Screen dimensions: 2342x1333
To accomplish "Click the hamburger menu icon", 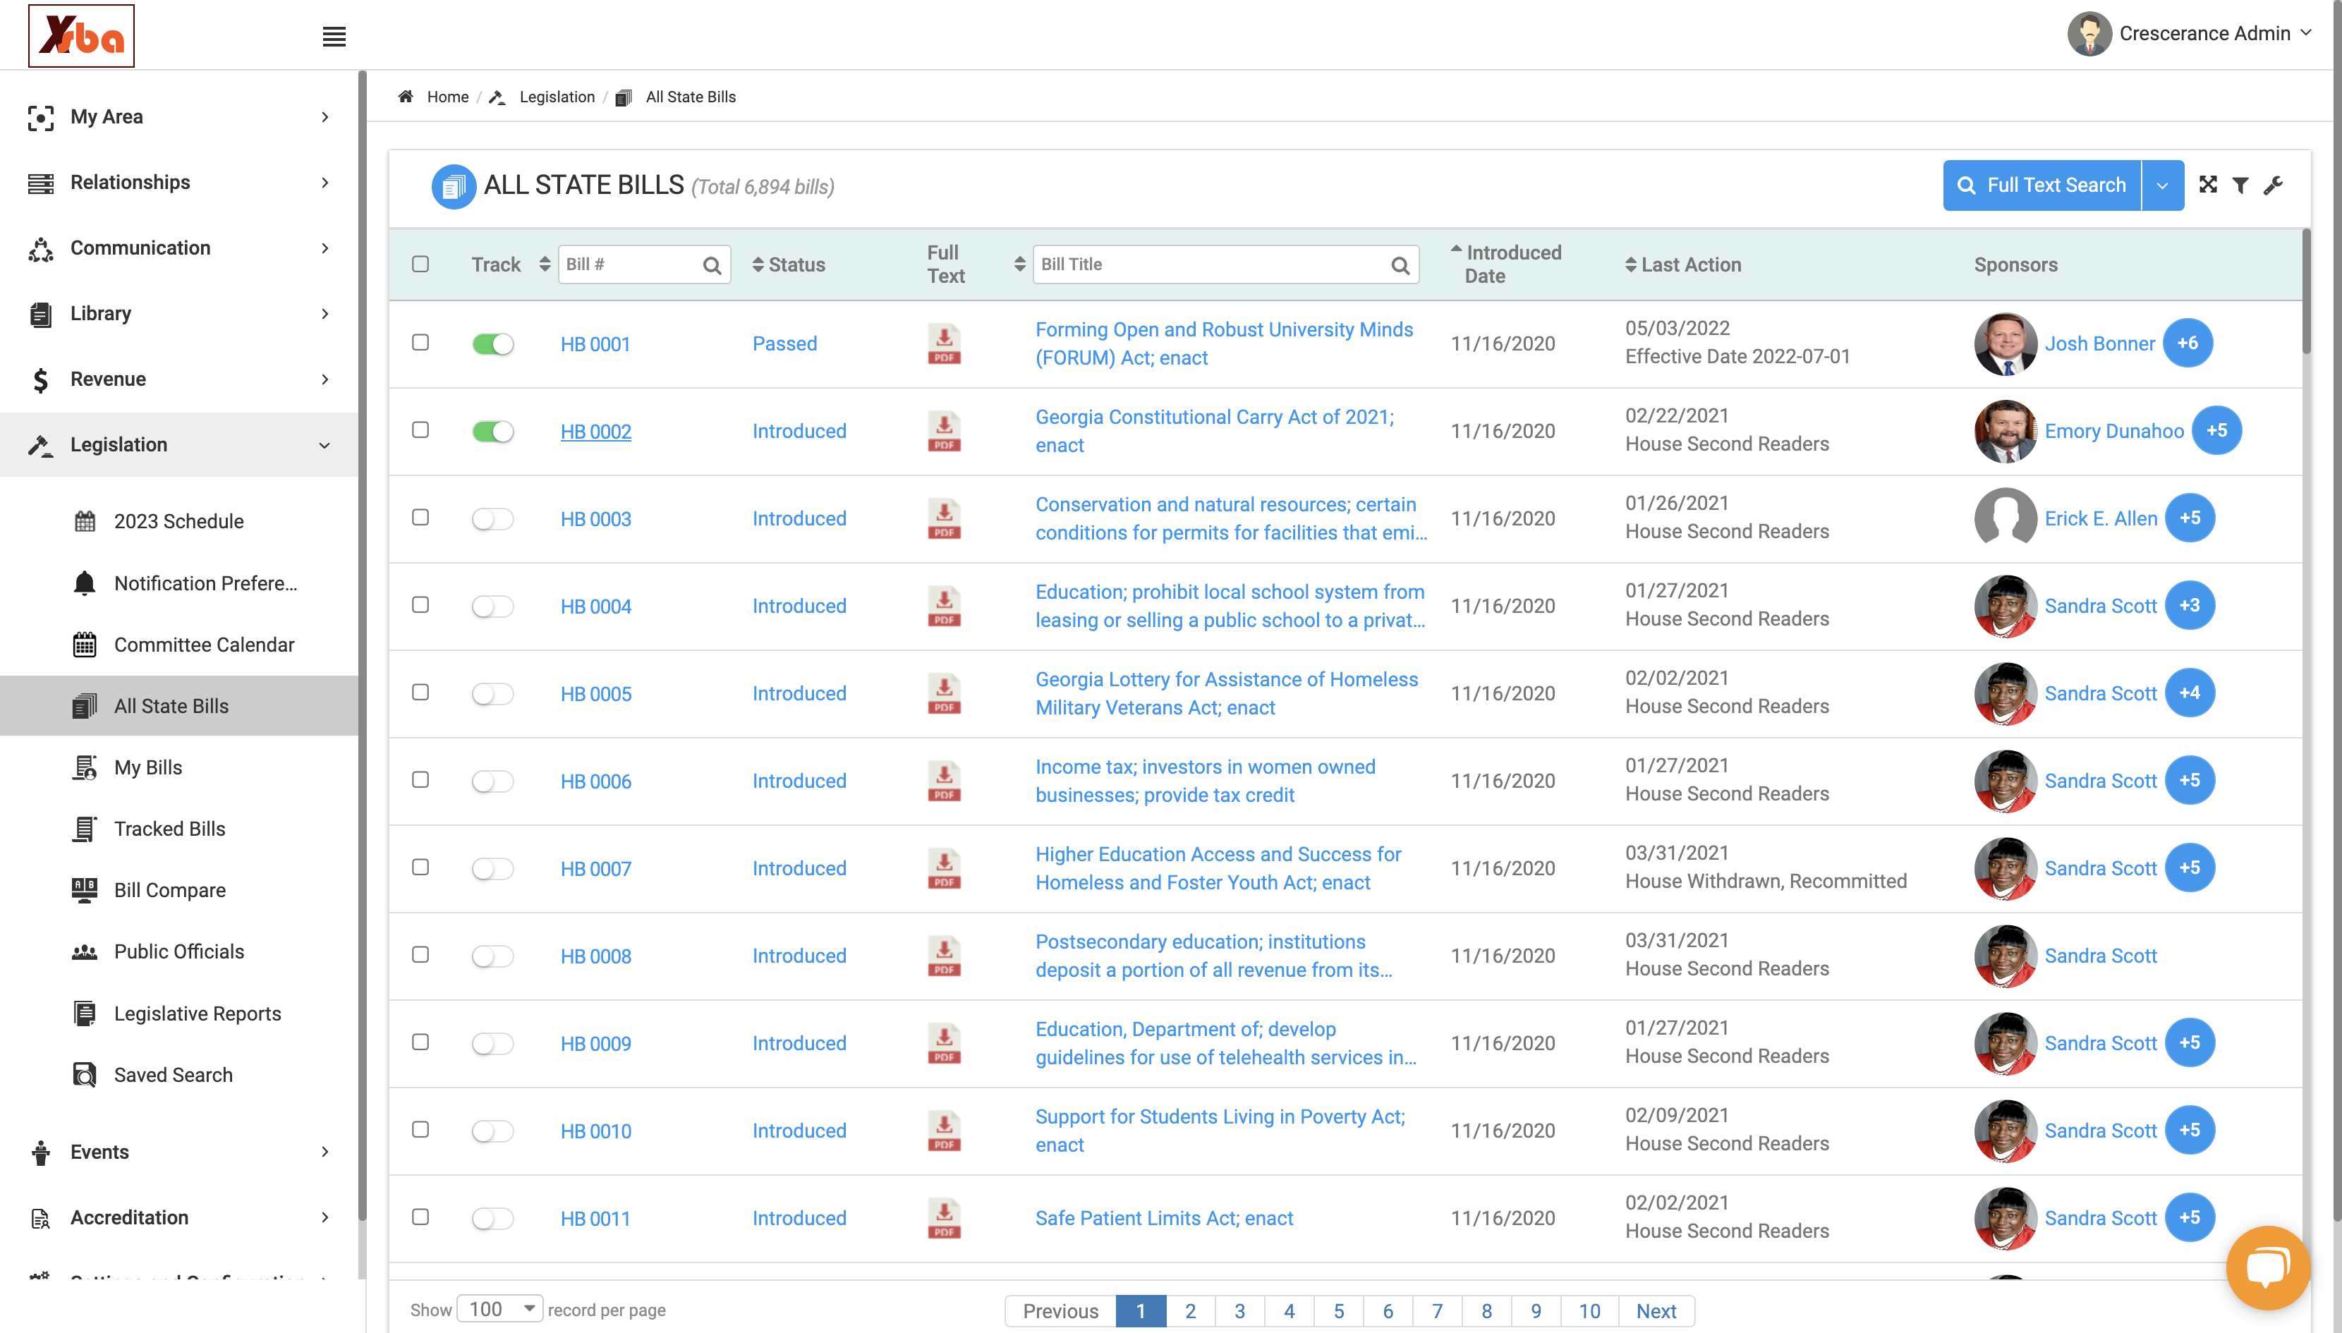I will pyautogui.click(x=334, y=37).
